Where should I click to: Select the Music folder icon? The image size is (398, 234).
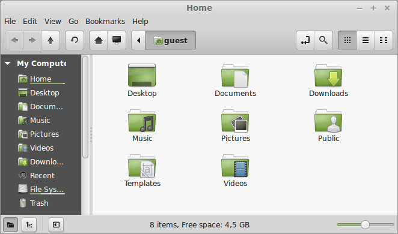[142, 121]
